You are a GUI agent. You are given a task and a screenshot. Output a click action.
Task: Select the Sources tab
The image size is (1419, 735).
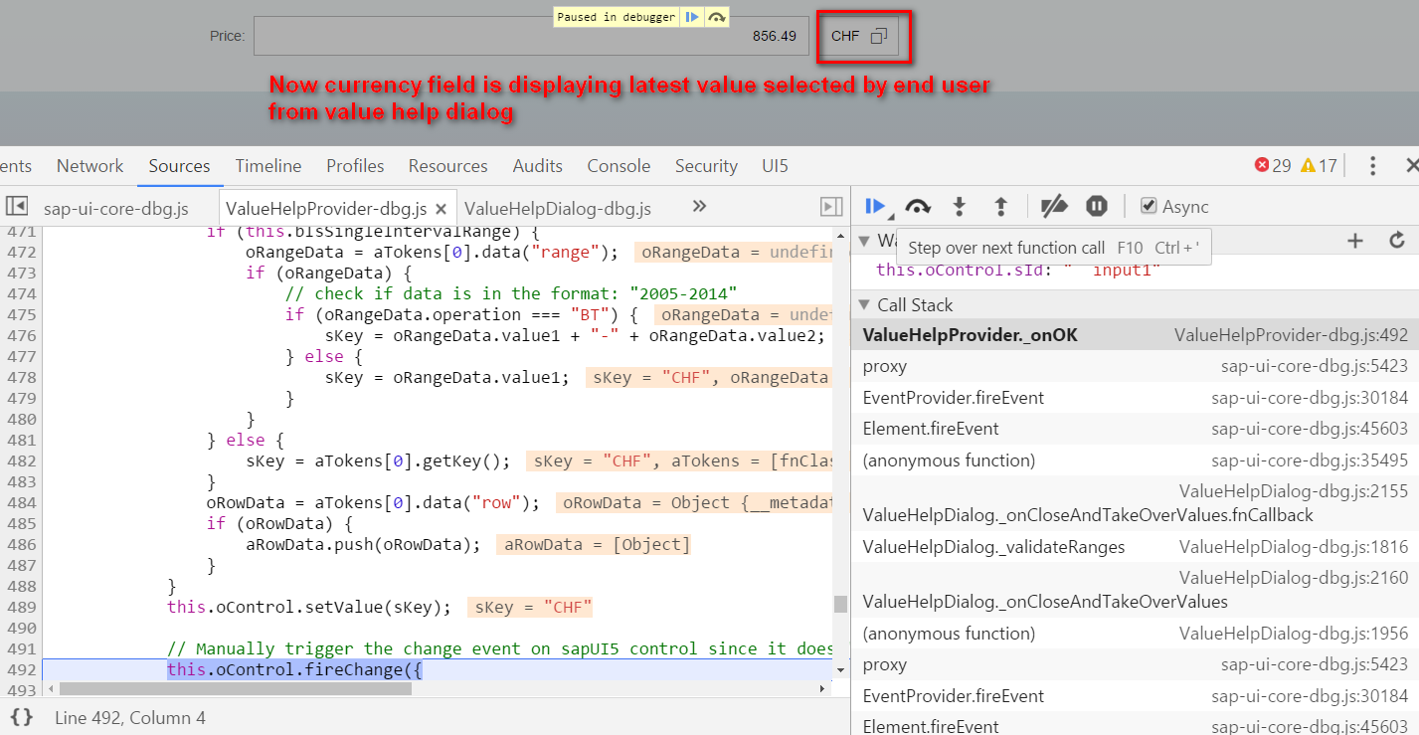tap(179, 166)
